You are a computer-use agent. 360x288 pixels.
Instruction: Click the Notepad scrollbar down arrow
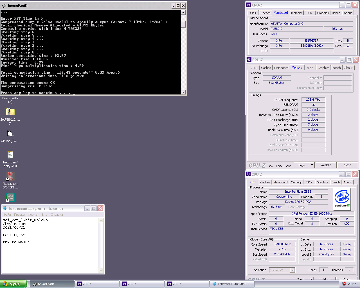pyautogui.click(x=101, y=271)
